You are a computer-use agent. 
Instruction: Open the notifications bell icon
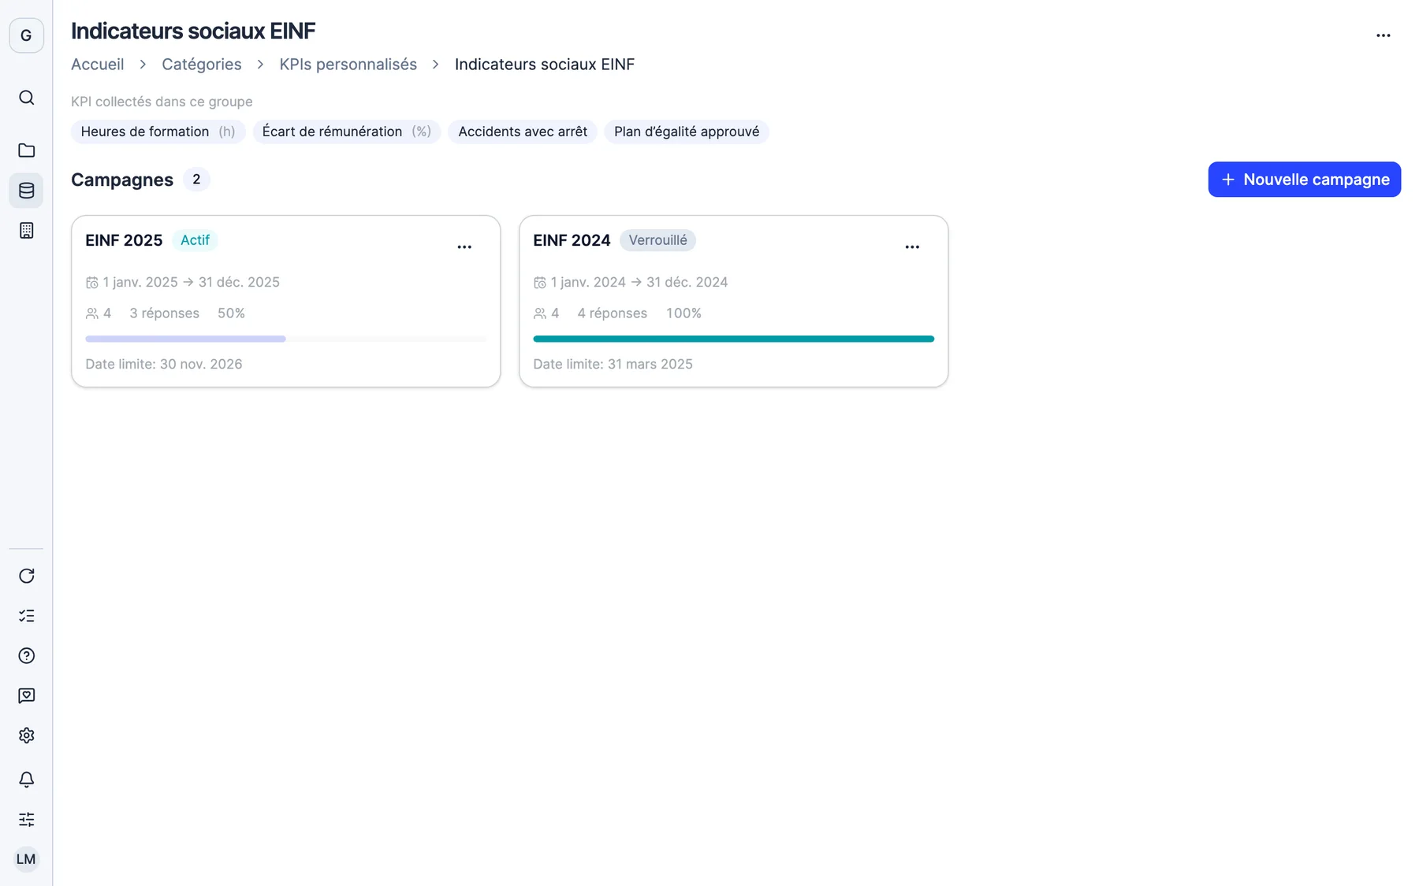click(x=26, y=780)
